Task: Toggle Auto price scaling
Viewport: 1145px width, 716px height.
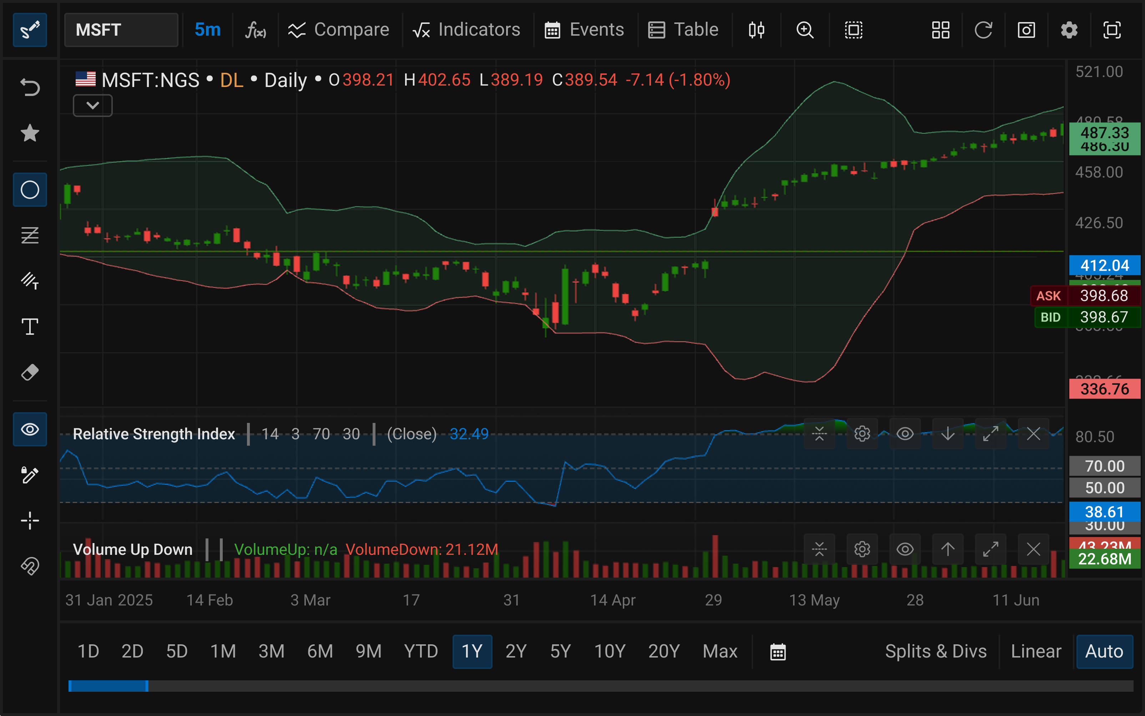Action: [x=1105, y=651]
